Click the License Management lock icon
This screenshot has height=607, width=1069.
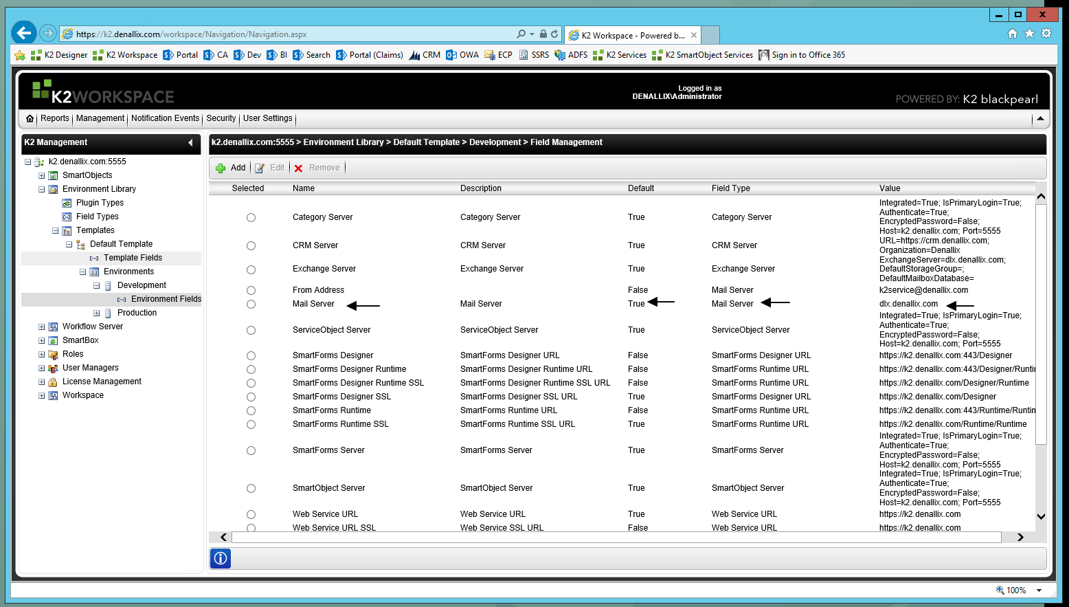pyautogui.click(x=53, y=382)
